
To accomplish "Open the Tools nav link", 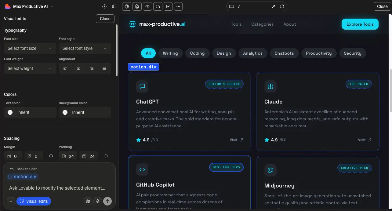I will click(236, 24).
